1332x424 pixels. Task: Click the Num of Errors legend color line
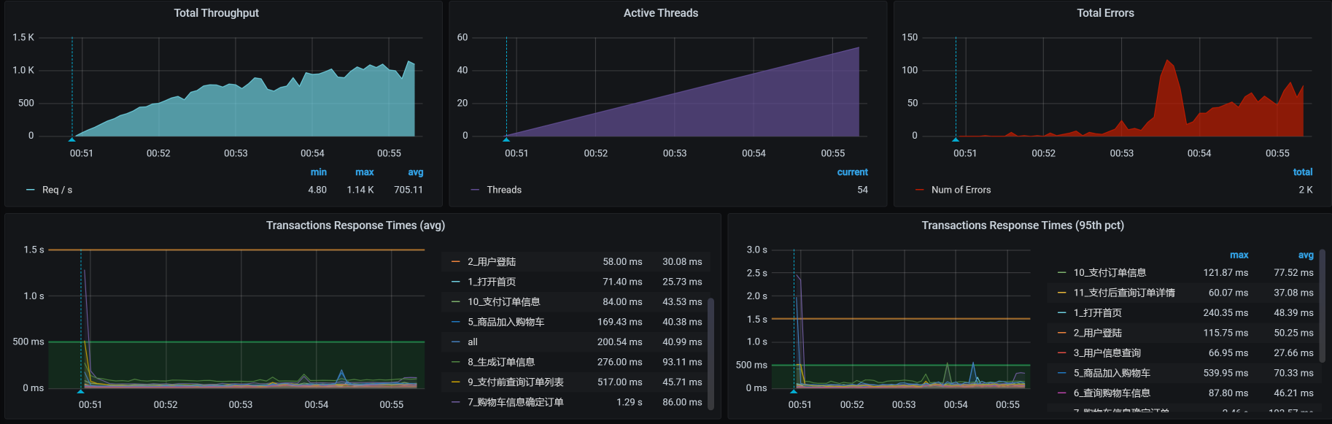tap(920, 190)
